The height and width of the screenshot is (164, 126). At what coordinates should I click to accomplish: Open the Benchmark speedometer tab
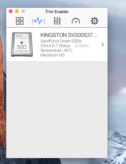(x=76, y=21)
